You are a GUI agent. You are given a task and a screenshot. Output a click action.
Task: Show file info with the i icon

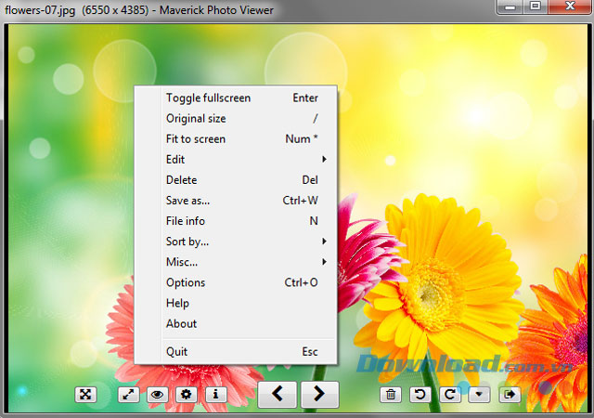coord(215,395)
